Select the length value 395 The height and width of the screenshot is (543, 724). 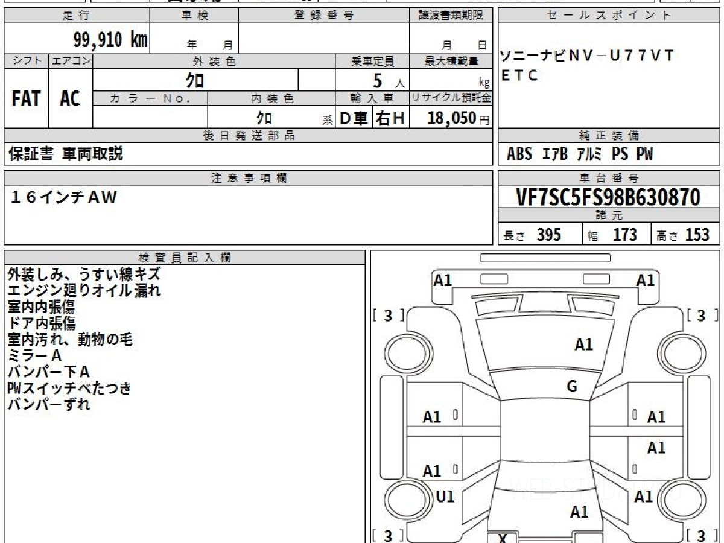[x=549, y=235]
